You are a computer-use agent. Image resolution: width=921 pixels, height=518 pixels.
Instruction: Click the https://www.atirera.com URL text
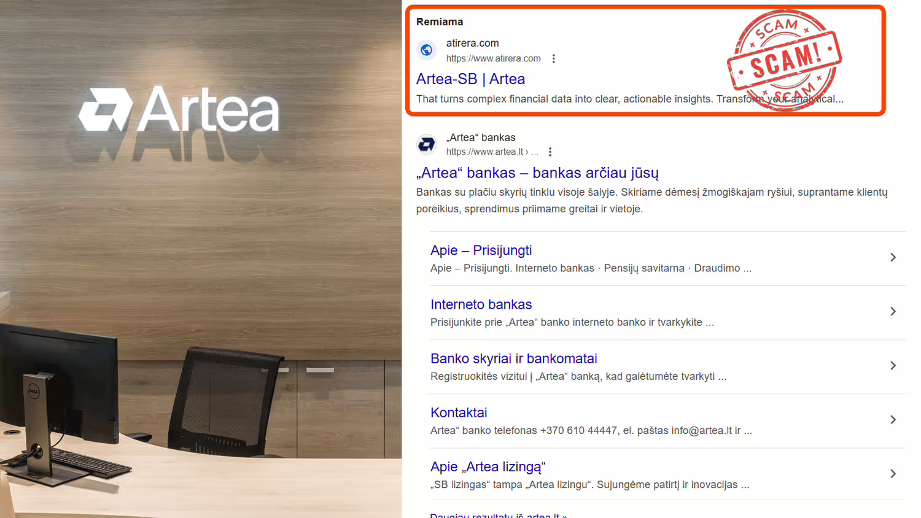pyautogui.click(x=493, y=59)
